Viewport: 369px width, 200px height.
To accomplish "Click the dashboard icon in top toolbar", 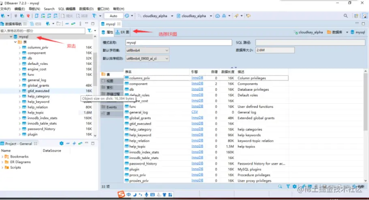I will pyautogui.click(x=217, y=16).
